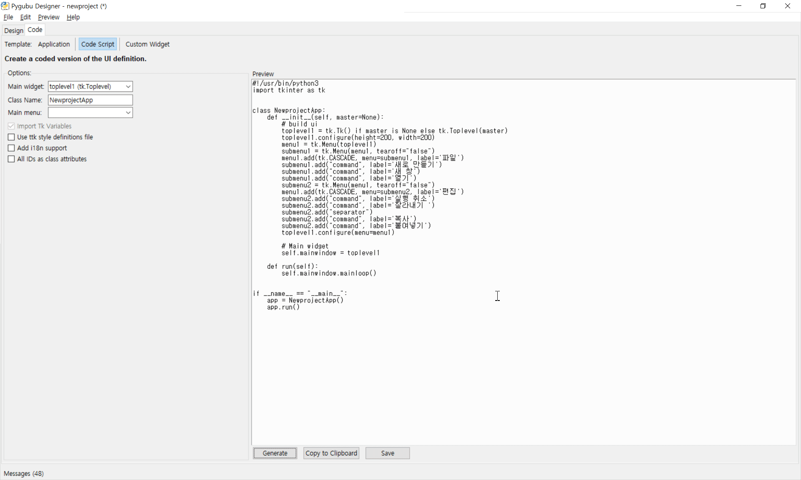Click the Pygubu Designer app icon

[x=5, y=6]
